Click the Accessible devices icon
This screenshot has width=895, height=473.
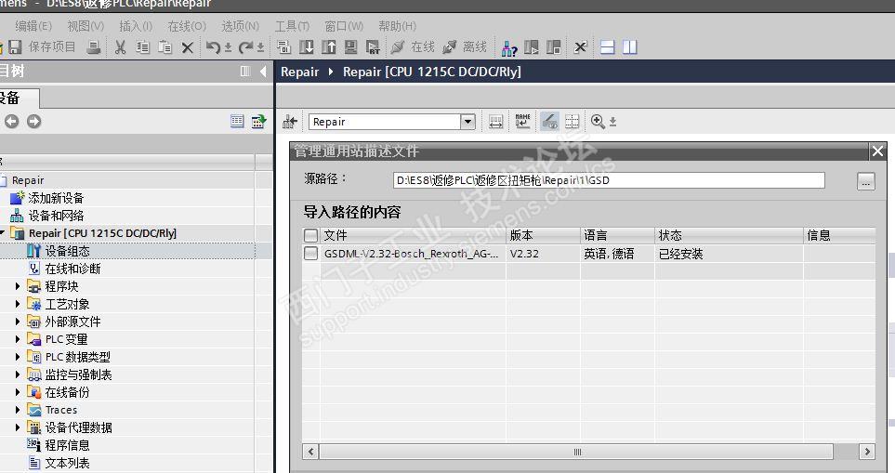[x=509, y=48]
